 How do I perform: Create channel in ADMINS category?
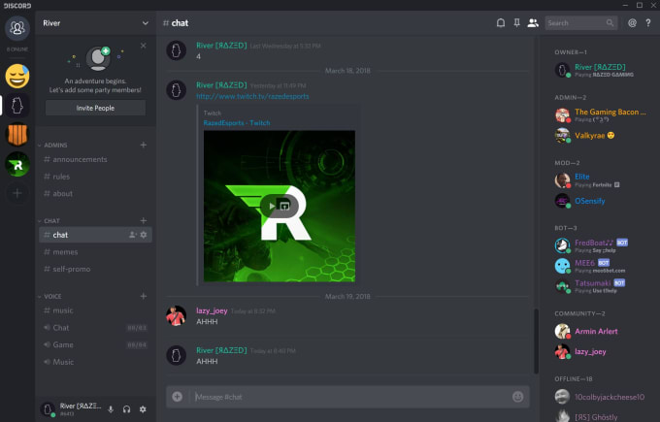click(x=144, y=145)
